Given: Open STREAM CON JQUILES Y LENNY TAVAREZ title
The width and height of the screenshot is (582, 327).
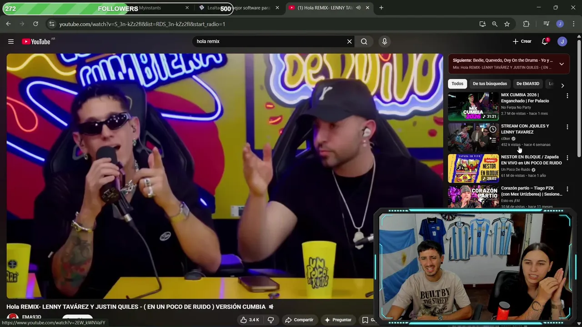Looking at the screenshot, I should coord(525,129).
